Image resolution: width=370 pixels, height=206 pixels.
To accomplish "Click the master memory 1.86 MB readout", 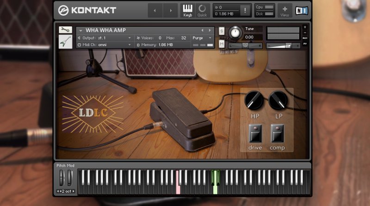I will [x=224, y=14].
